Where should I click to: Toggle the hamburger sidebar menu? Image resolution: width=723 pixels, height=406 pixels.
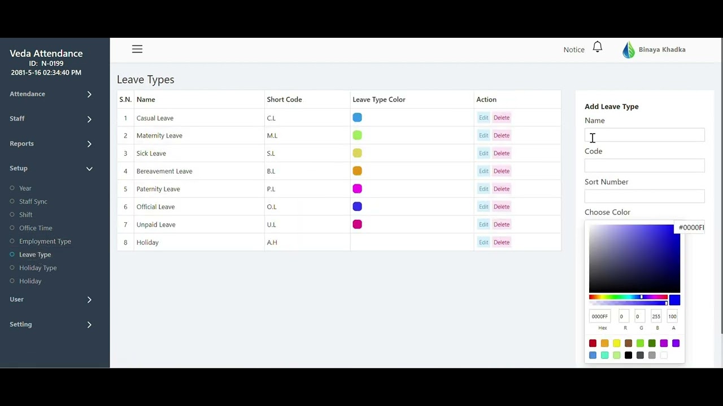(x=137, y=49)
